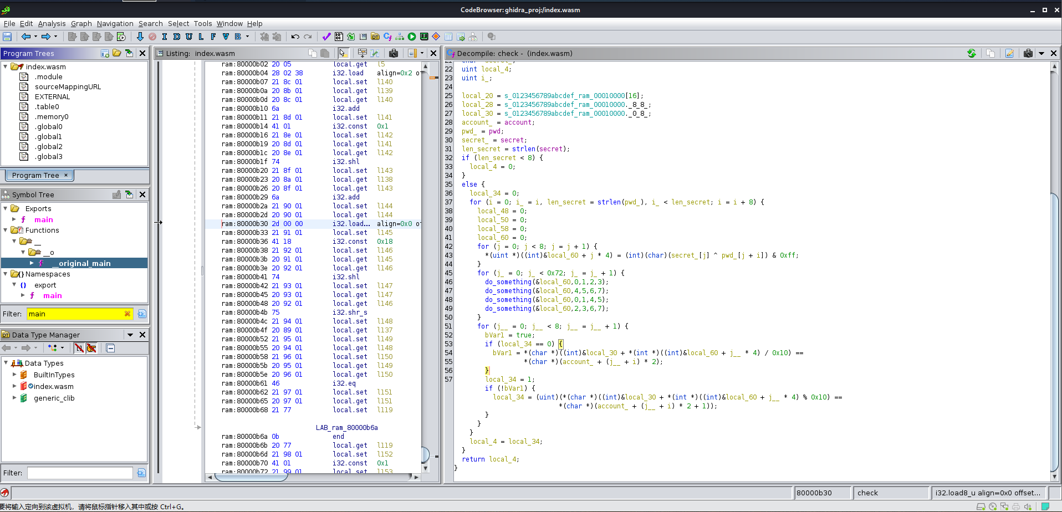Jump to next Instruction 'I' icon
This screenshot has width=1062, height=512.
click(x=165, y=37)
